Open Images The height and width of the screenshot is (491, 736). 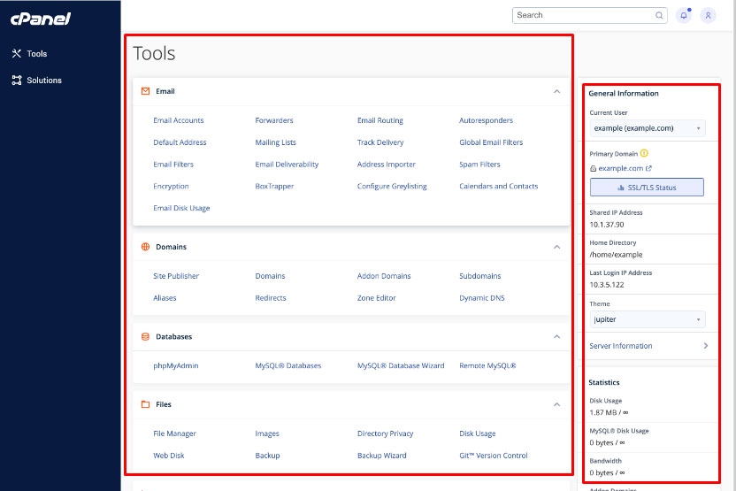click(267, 433)
